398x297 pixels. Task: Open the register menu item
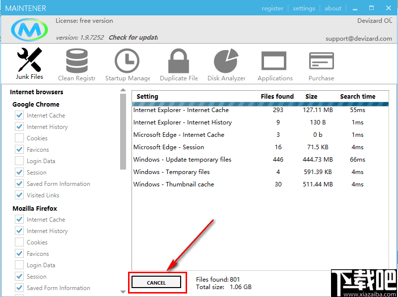click(272, 8)
